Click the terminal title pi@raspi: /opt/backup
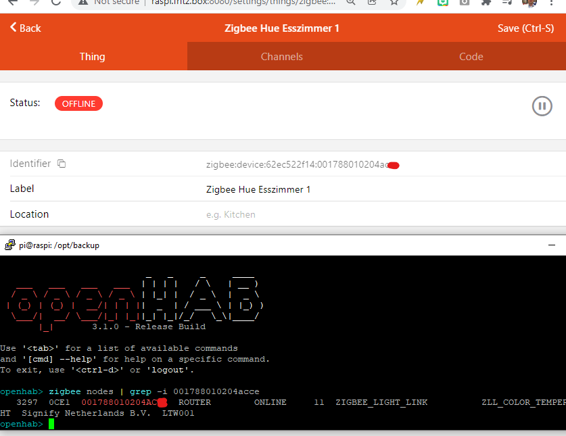The height and width of the screenshot is (436, 566). pos(60,245)
